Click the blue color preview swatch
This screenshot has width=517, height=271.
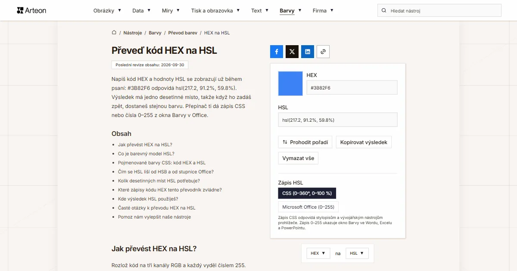pos(290,83)
